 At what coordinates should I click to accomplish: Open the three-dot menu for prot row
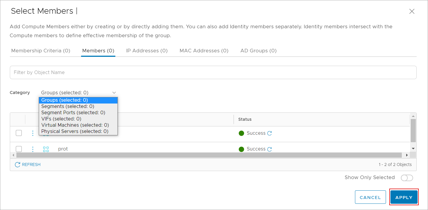[x=33, y=149]
